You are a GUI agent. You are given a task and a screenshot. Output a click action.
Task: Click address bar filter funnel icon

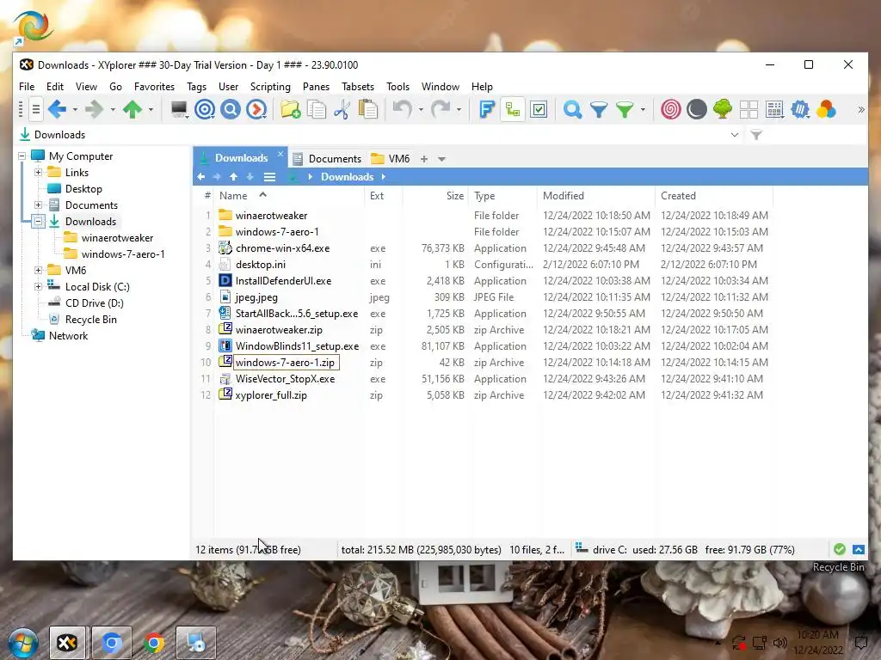click(756, 135)
